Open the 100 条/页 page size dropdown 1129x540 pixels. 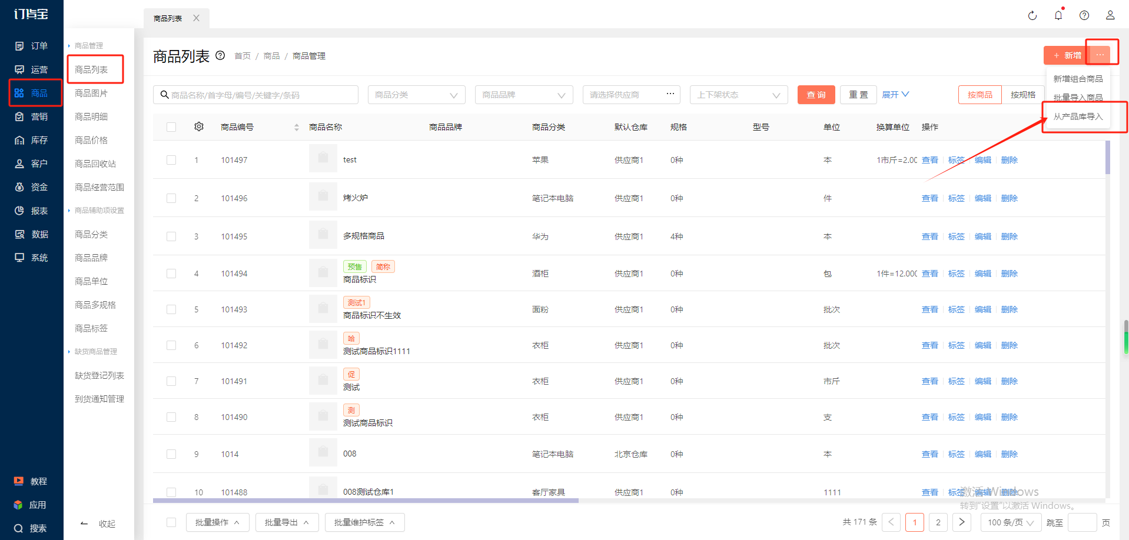(1010, 522)
